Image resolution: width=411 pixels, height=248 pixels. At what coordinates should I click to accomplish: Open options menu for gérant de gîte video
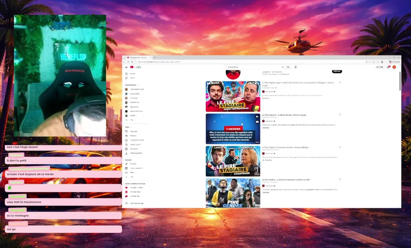(x=340, y=115)
